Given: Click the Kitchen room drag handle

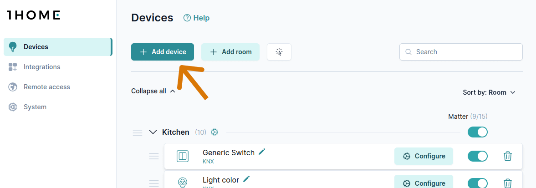Looking at the screenshot, I should pyautogui.click(x=138, y=132).
